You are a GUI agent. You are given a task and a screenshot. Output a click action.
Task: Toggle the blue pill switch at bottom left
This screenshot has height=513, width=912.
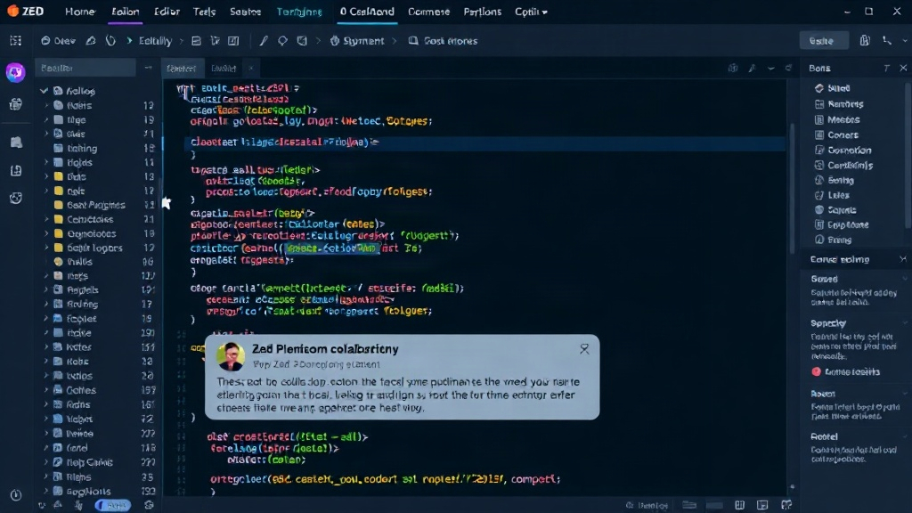pyautogui.click(x=113, y=505)
